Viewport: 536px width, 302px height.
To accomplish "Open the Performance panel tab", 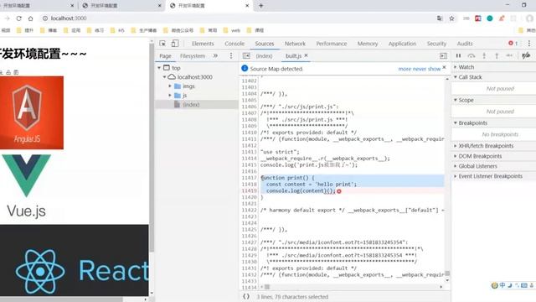I will [332, 44].
